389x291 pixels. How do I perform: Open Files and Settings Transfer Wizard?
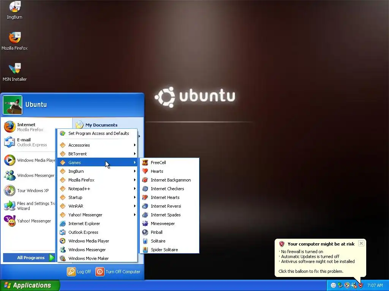29,206
